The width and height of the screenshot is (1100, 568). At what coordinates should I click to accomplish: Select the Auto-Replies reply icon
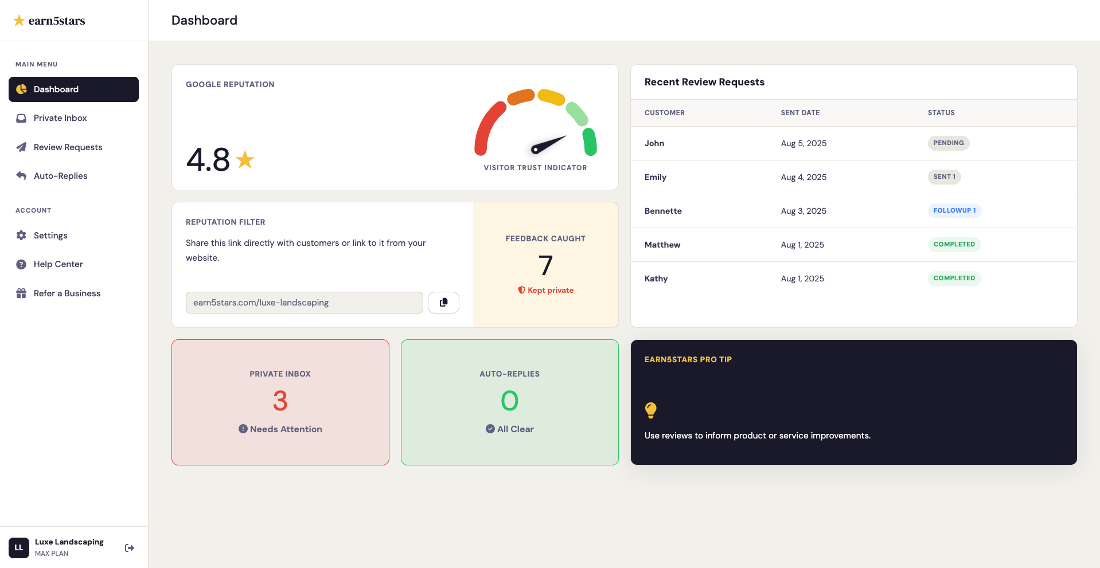click(x=21, y=176)
